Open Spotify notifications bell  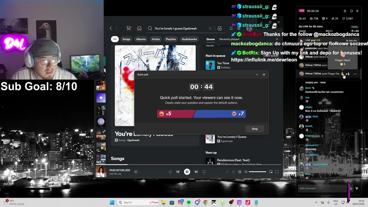pyautogui.click(x=231, y=28)
